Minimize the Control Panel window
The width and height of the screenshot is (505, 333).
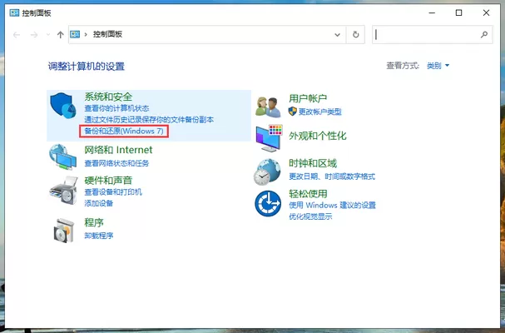pyautogui.click(x=432, y=12)
